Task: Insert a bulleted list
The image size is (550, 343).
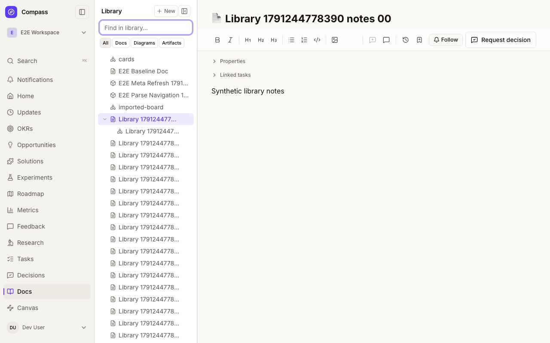Action: 291,40
